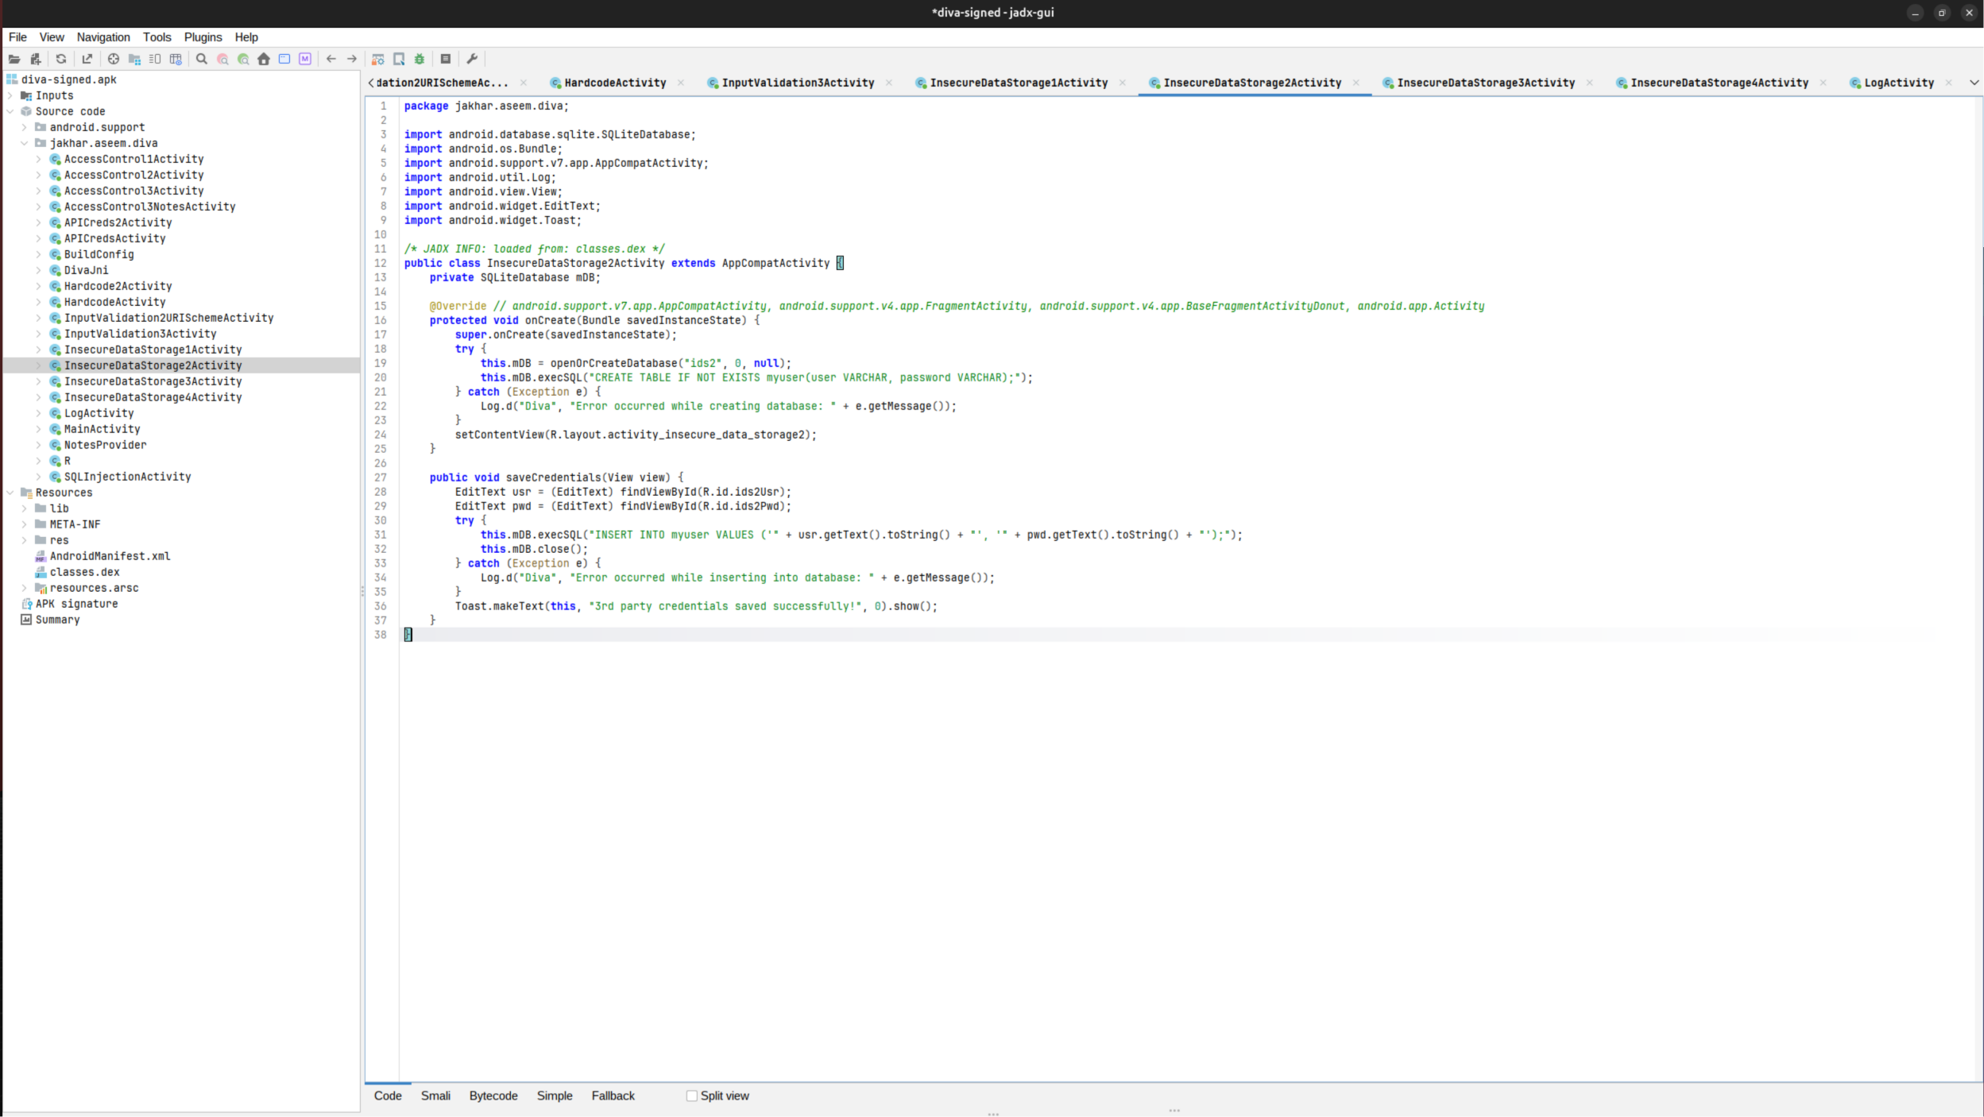Click the green bug debugger icon
This screenshot has width=1984, height=1117.
coord(420,59)
